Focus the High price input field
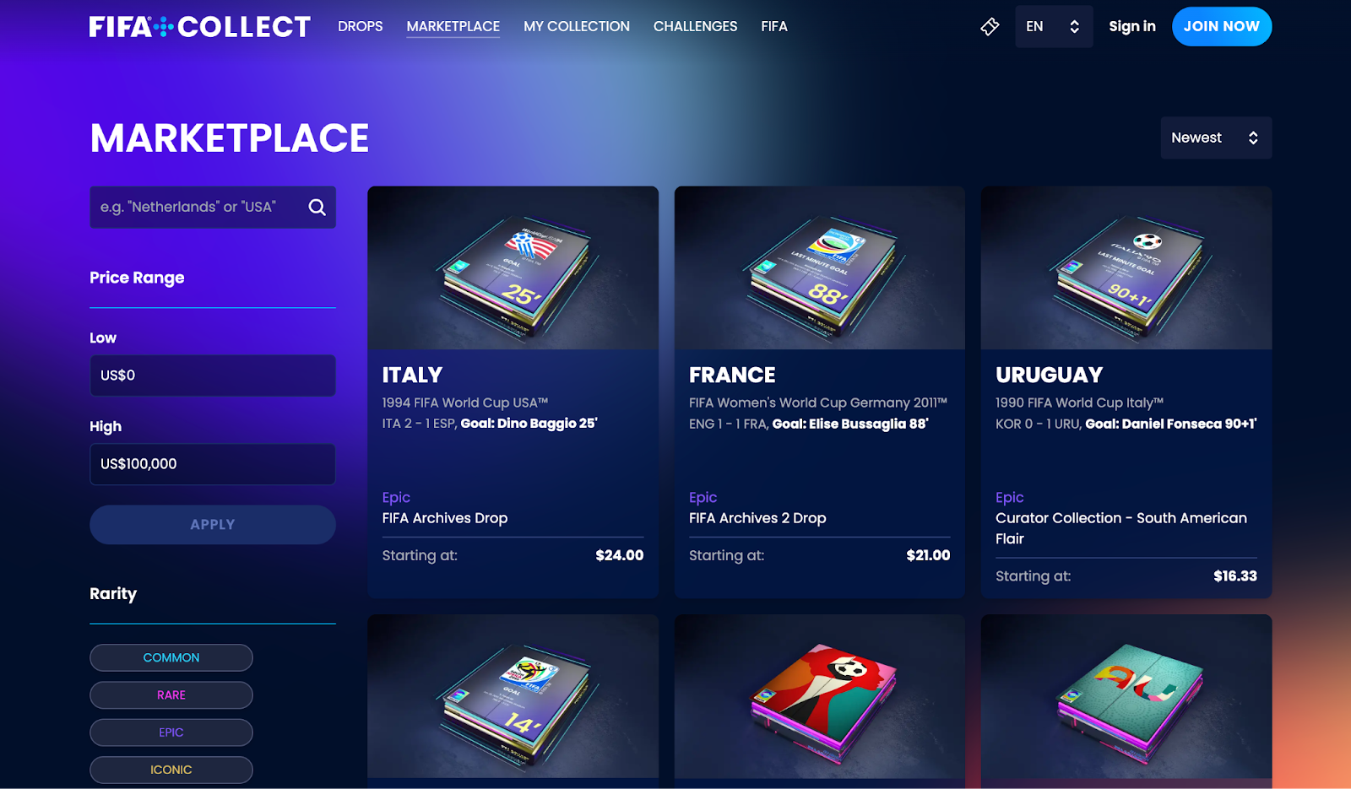The width and height of the screenshot is (1351, 789). [213, 464]
